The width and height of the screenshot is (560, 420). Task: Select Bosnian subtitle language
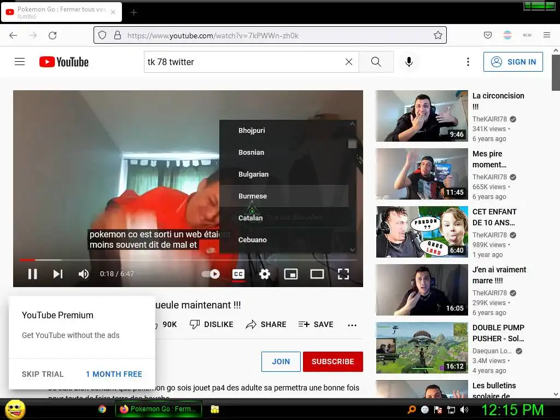pyautogui.click(x=284, y=152)
